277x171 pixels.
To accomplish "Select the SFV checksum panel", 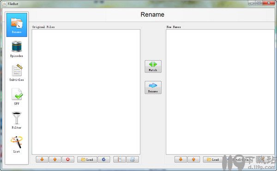I will (17, 97).
